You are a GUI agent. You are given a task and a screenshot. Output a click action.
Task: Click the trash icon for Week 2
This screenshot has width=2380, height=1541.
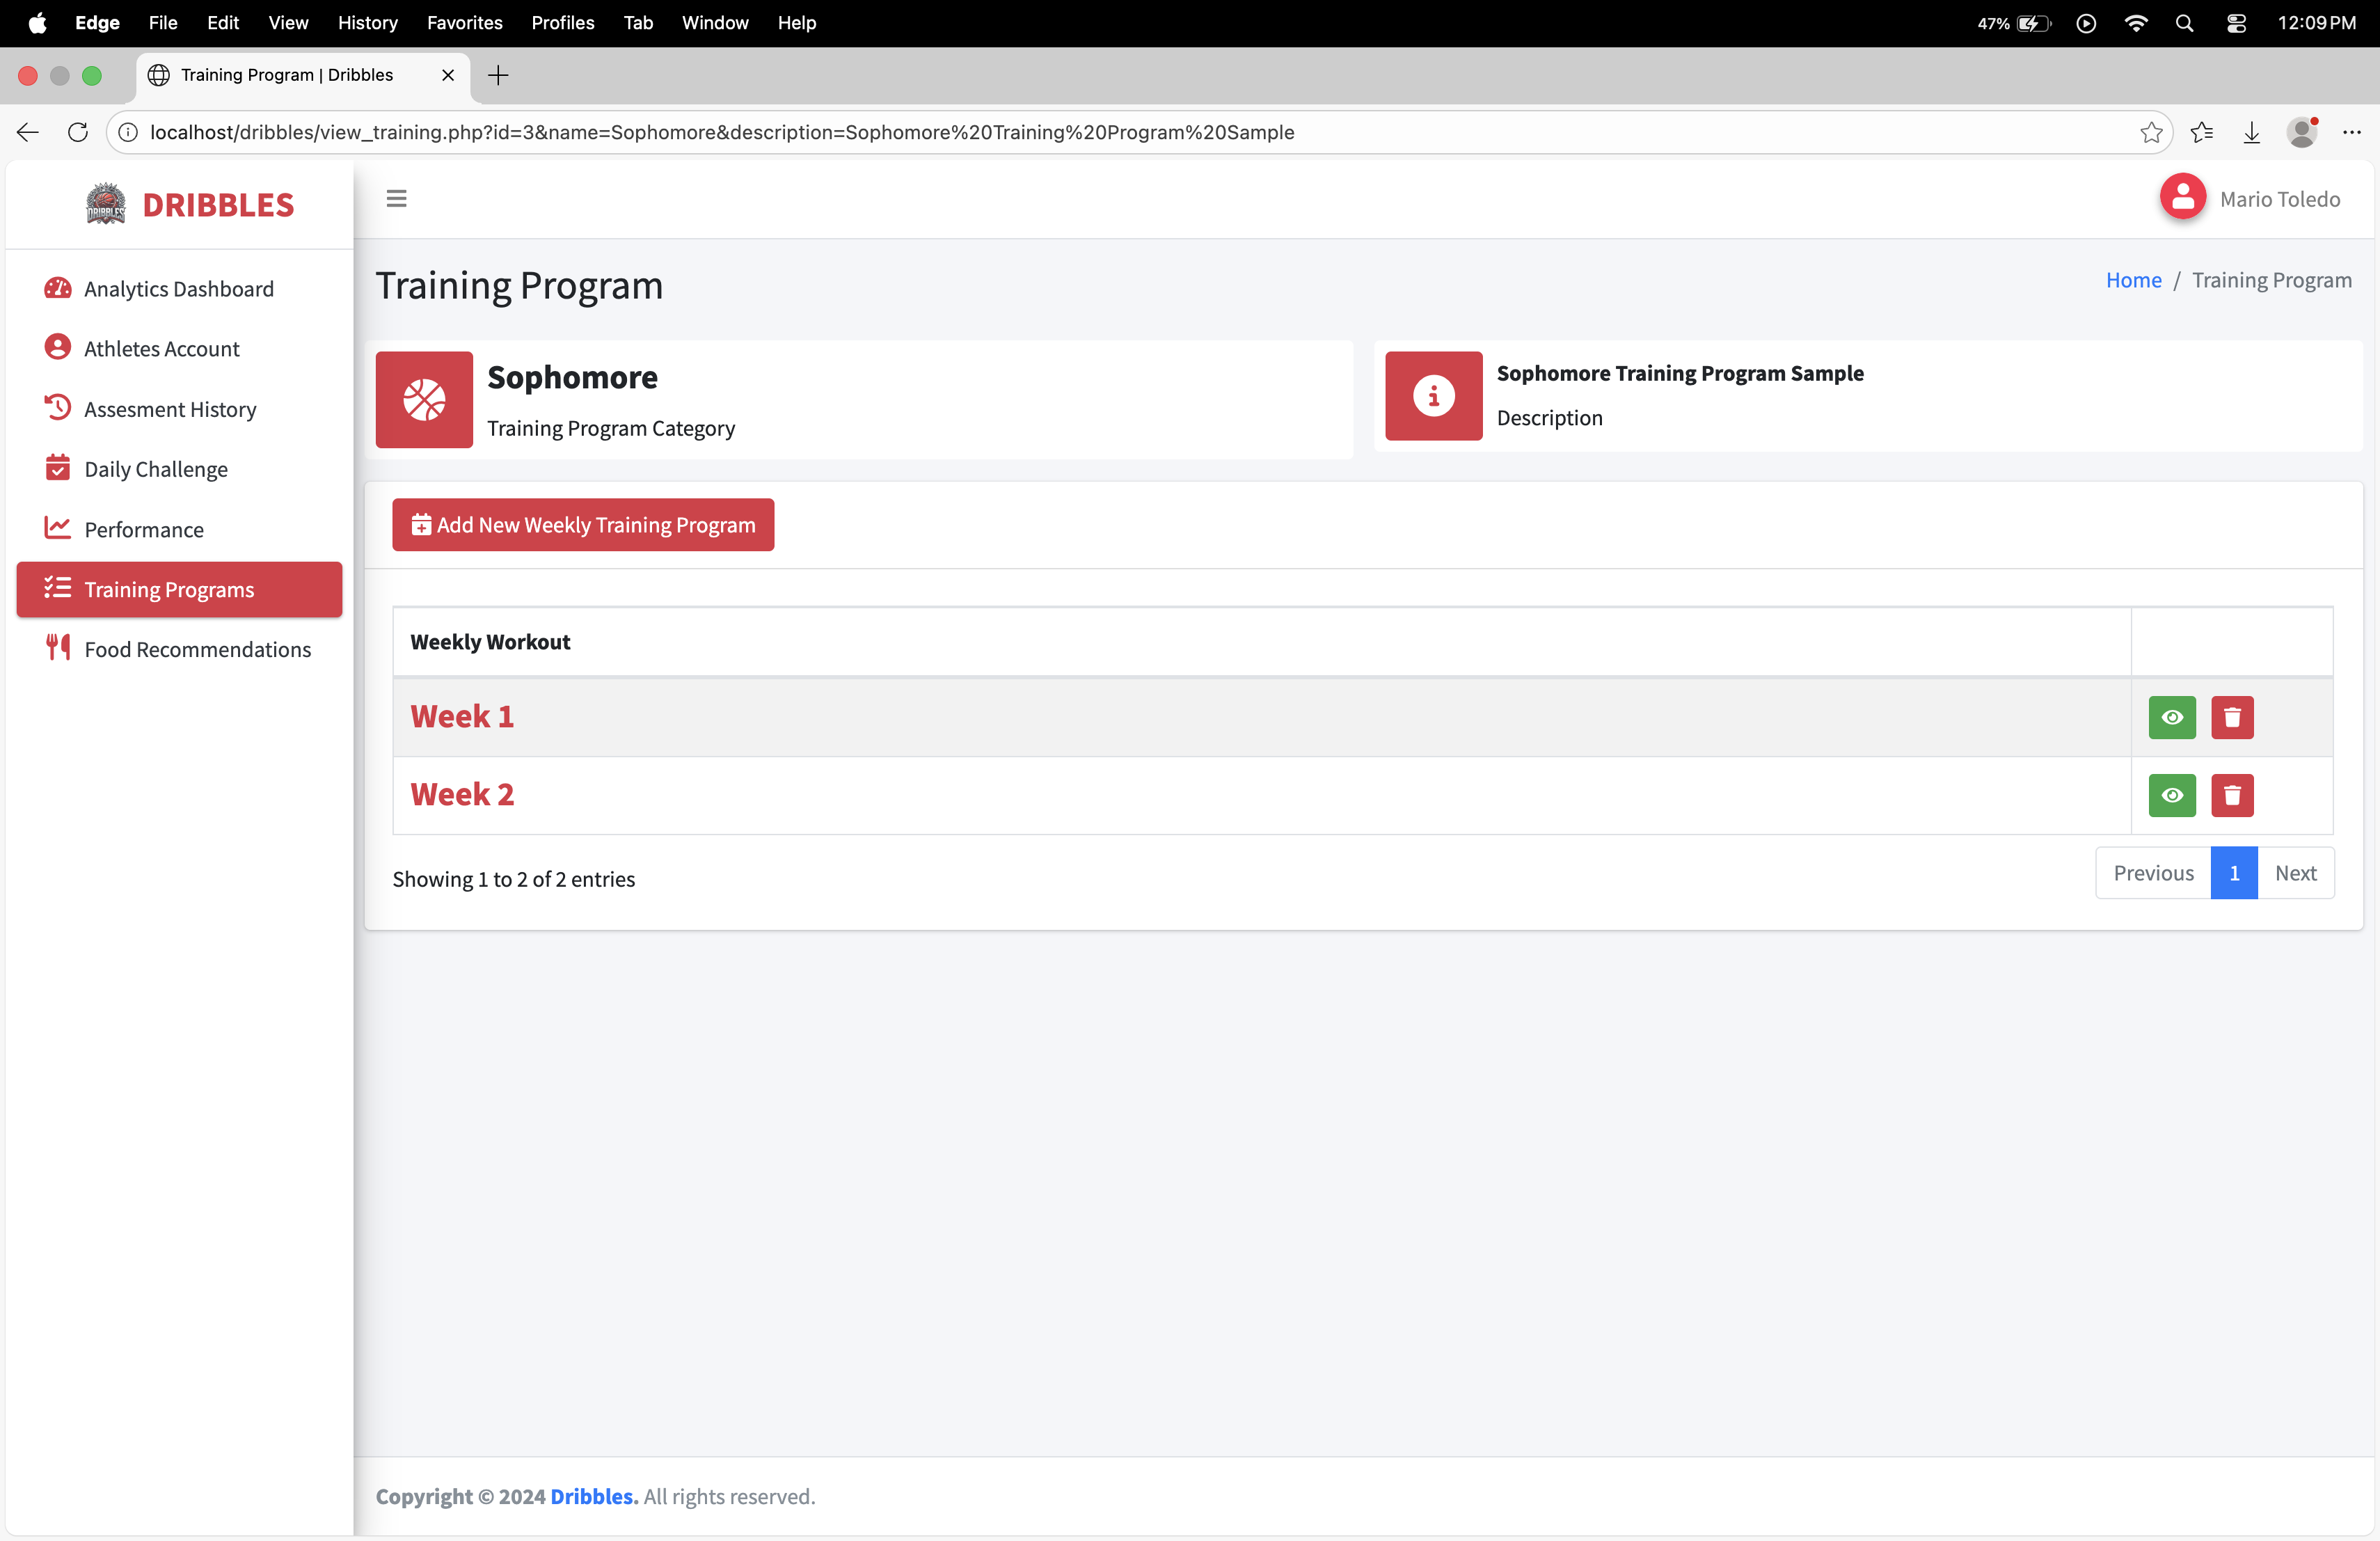pos(2231,795)
